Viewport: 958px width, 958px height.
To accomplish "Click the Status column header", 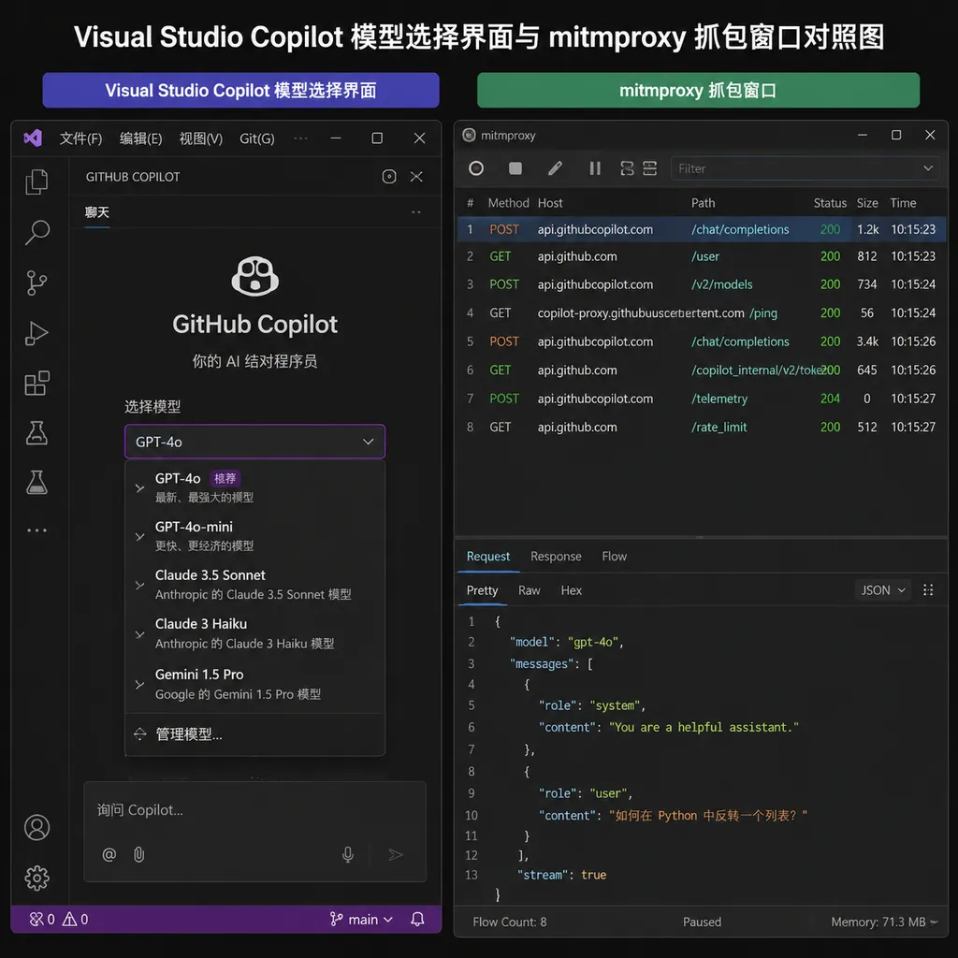I will click(830, 203).
